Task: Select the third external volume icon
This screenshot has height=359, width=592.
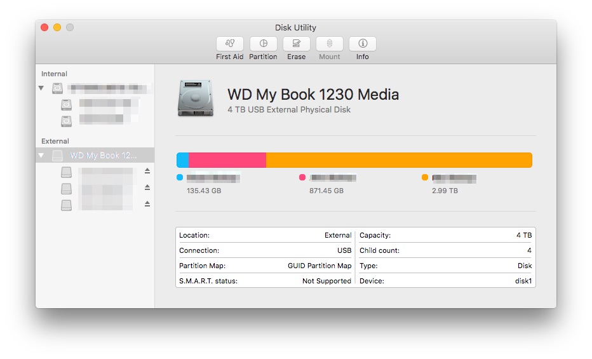Action: (x=67, y=205)
